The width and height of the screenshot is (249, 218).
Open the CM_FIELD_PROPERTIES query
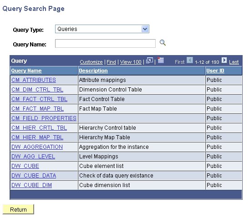(44, 118)
